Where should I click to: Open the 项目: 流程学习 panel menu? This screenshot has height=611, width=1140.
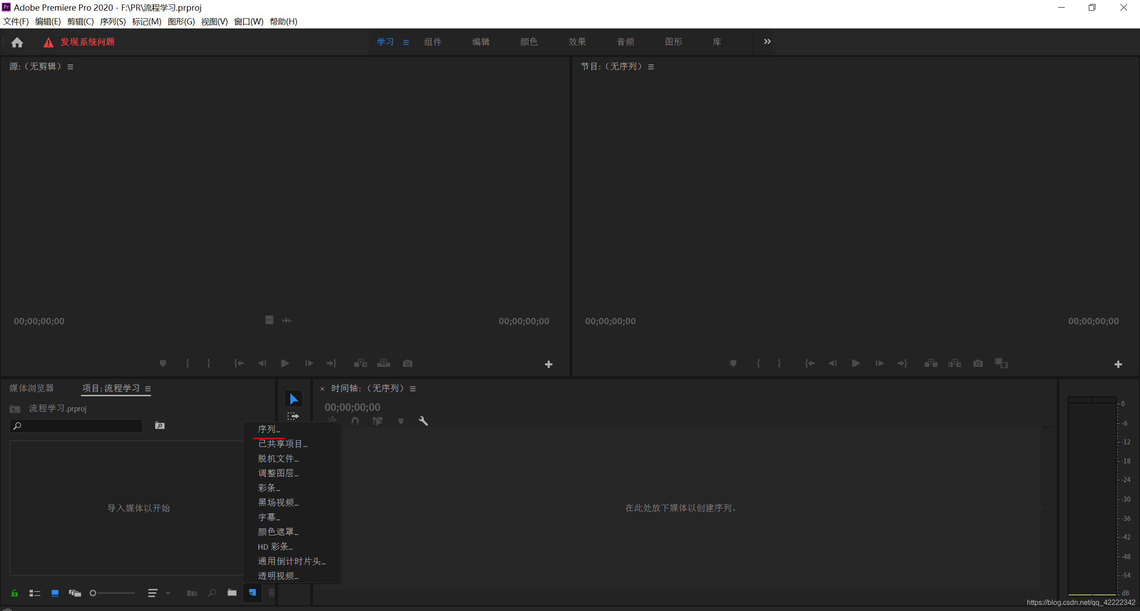click(148, 389)
